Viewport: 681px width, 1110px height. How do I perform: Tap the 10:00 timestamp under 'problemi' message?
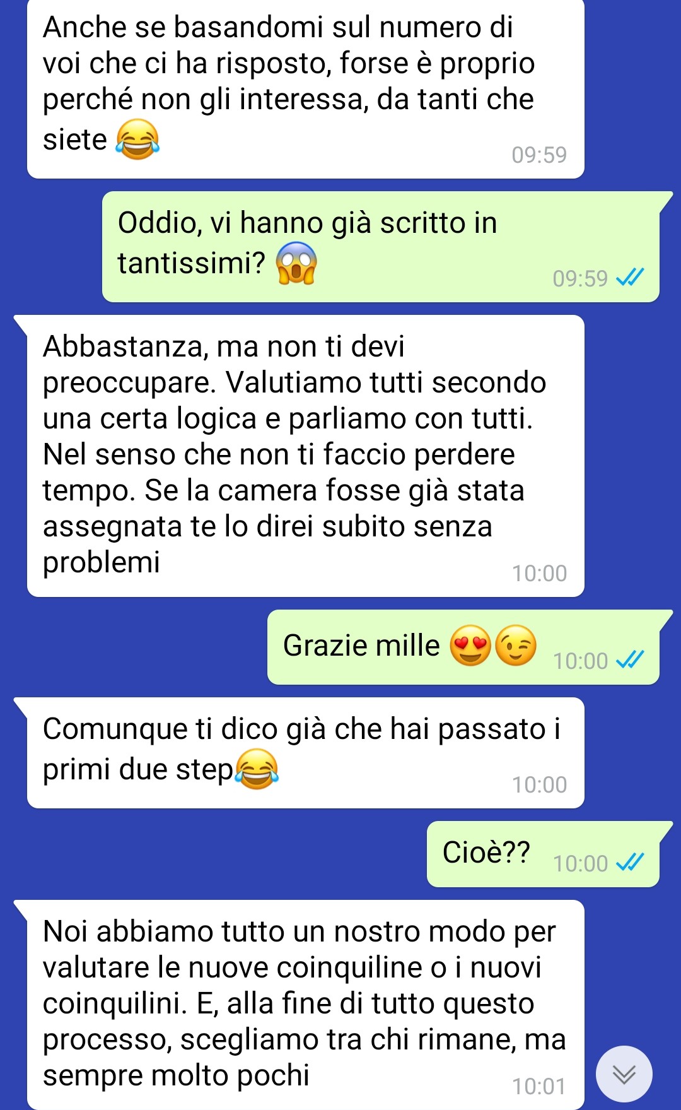(x=539, y=573)
